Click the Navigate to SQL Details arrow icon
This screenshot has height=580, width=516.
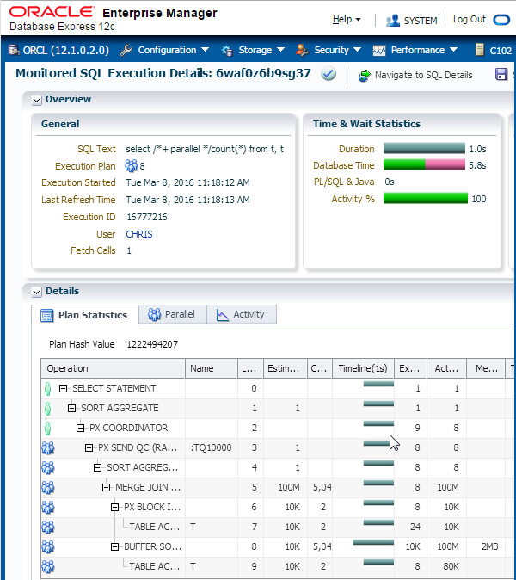[x=364, y=76]
